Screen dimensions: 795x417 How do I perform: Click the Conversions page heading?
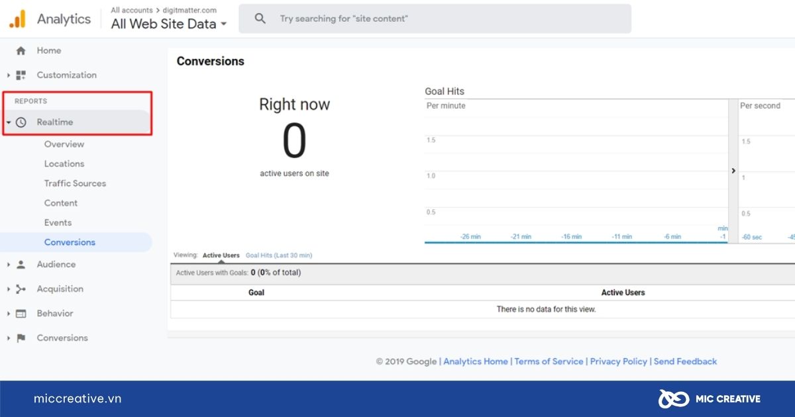click(211, 61)
